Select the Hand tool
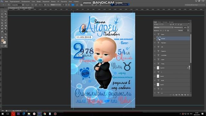 pyautogui.click(x=2, y=37)
